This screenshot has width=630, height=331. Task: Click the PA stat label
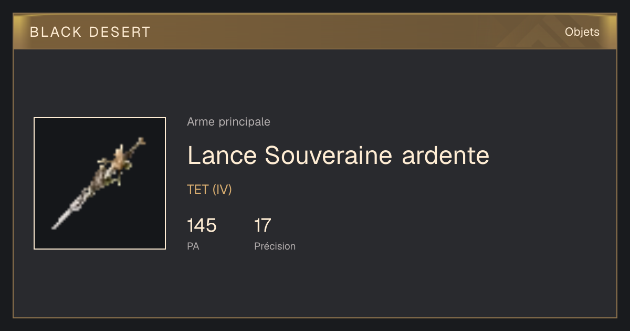193,246
